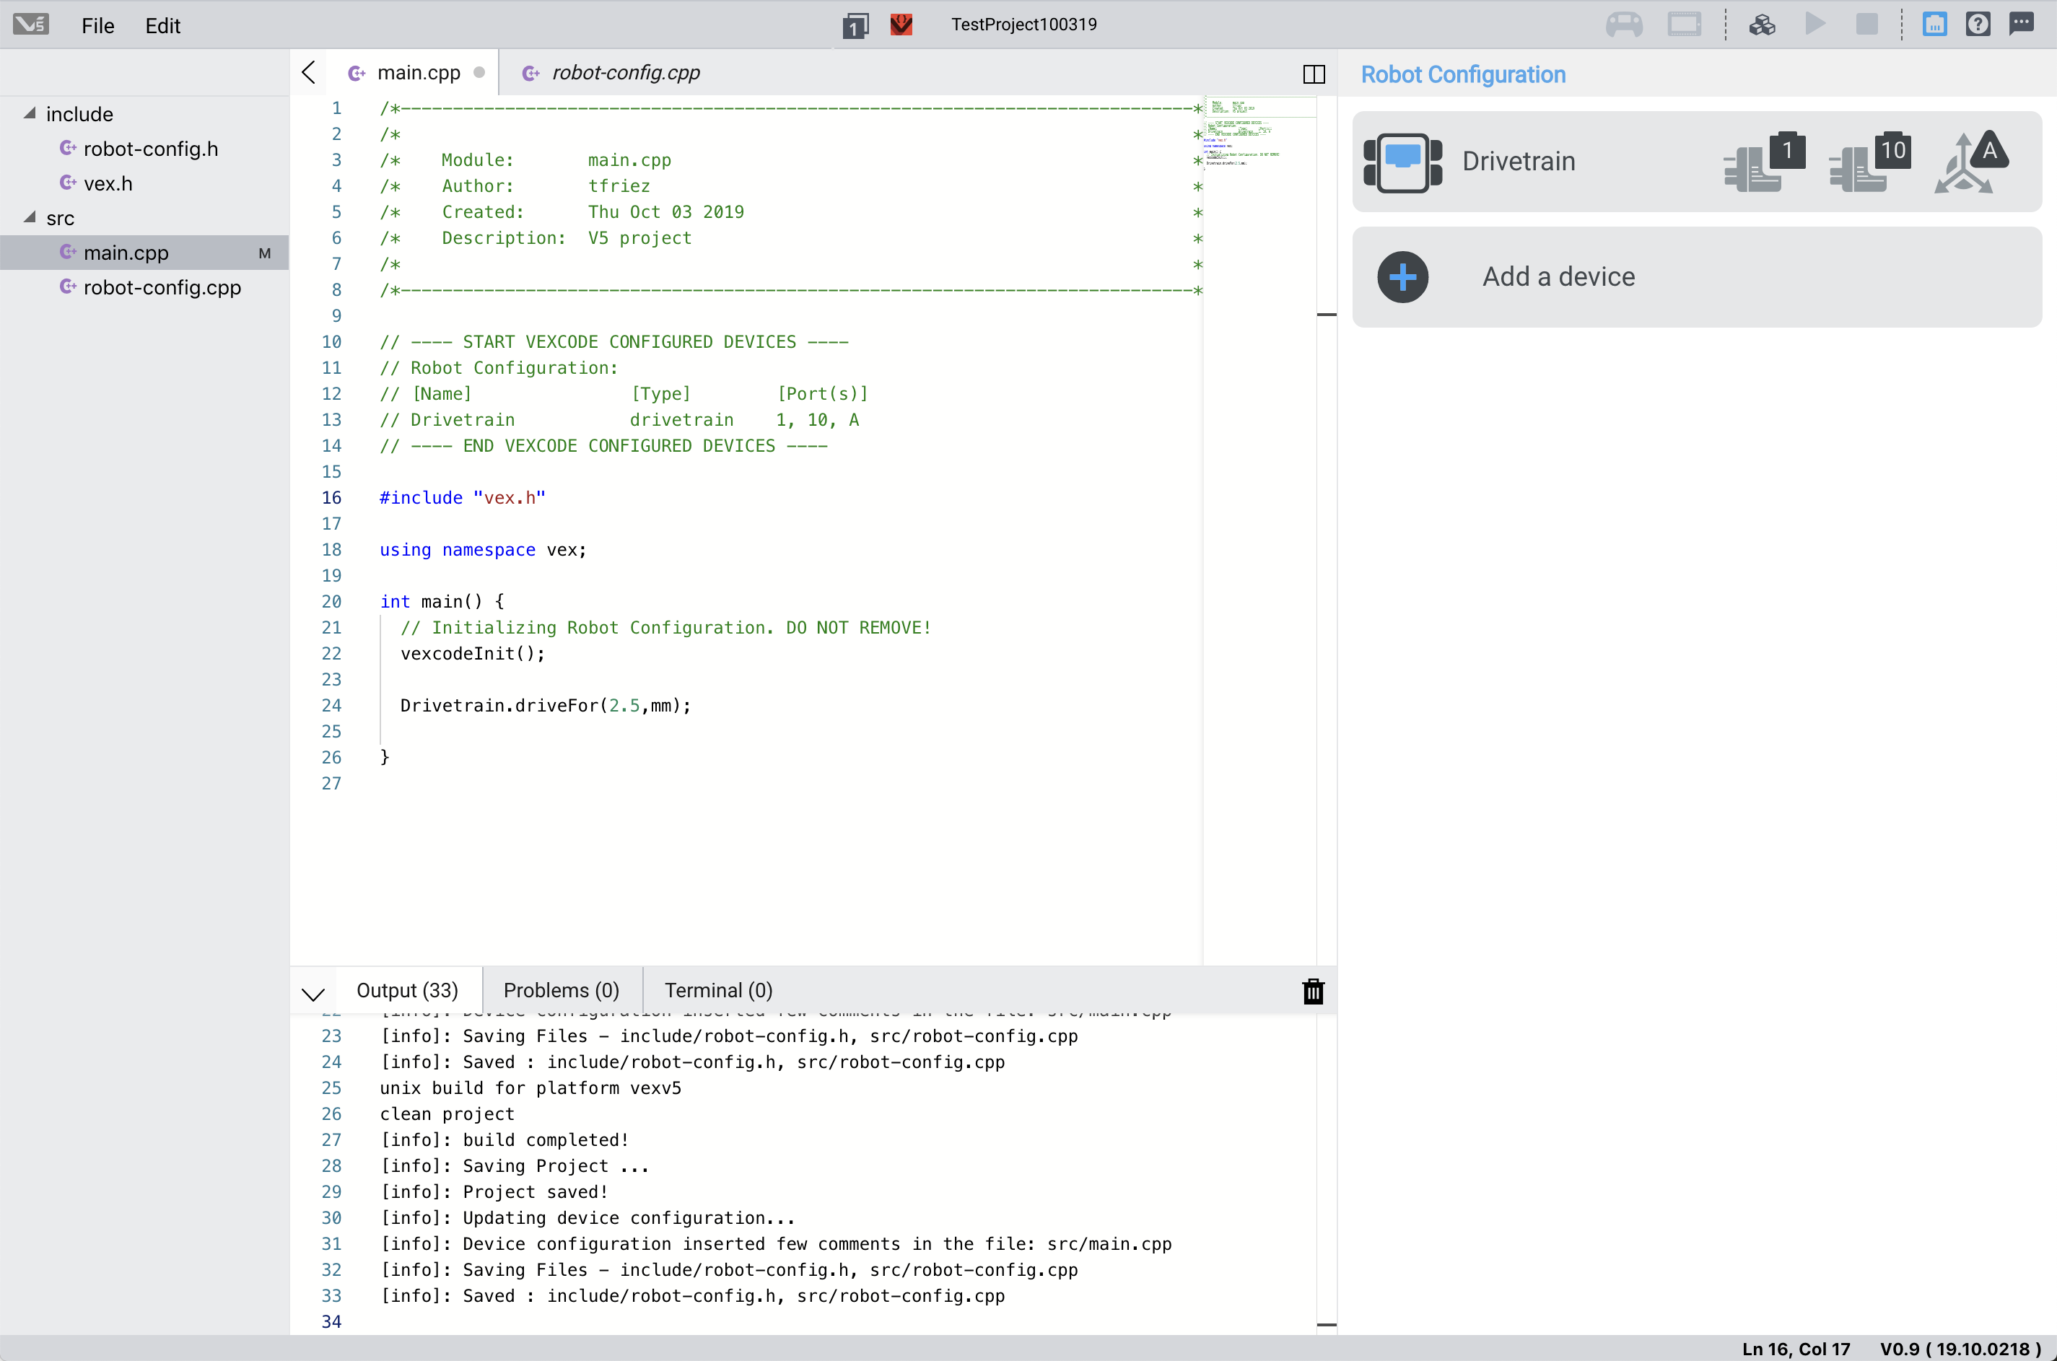The width and height of the screenshot is (2057, 1361).
Task: Switch to the Output (33) tab
Action: coord(407,990)
